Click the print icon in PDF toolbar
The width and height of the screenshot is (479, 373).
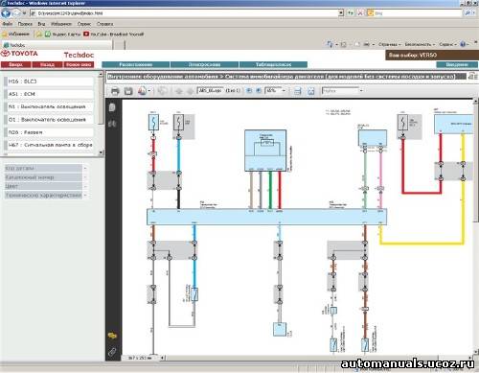(115, 91)
